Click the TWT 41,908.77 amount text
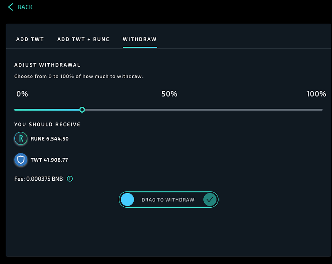Screen dimensions: 332x264 49,160
